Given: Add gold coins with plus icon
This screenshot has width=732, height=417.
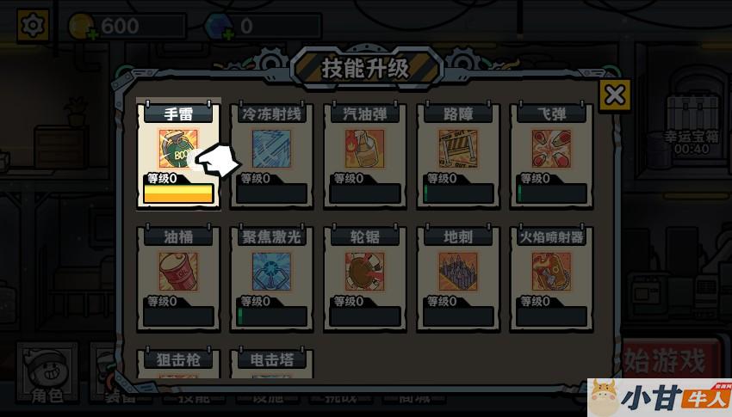Looking at the screenshot, I should point(92,34).
